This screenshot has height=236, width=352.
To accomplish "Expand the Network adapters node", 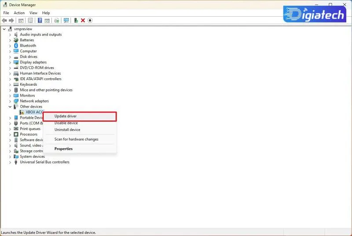I will pyautogui.click(x=10, y=102).
